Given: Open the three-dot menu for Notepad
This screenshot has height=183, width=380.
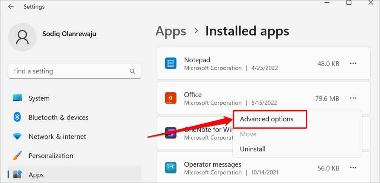Looking at the screenshot, I should click(x=353, y=63).
